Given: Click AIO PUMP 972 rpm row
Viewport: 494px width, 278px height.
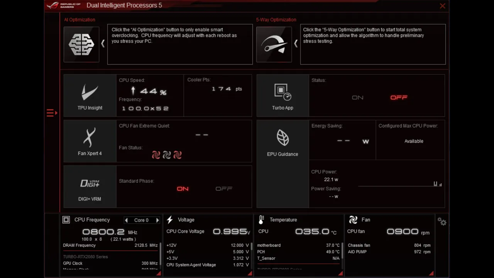Looking at the screenshot, I should (389, 252).
